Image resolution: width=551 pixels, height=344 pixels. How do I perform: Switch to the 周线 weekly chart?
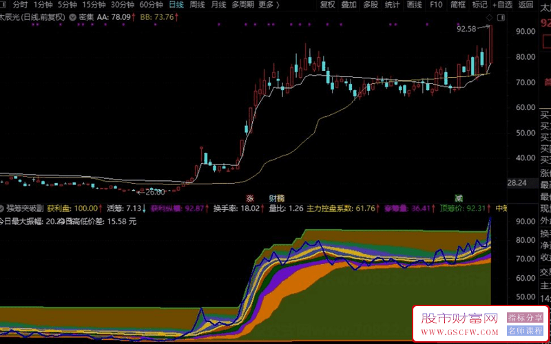click(197, 5)
